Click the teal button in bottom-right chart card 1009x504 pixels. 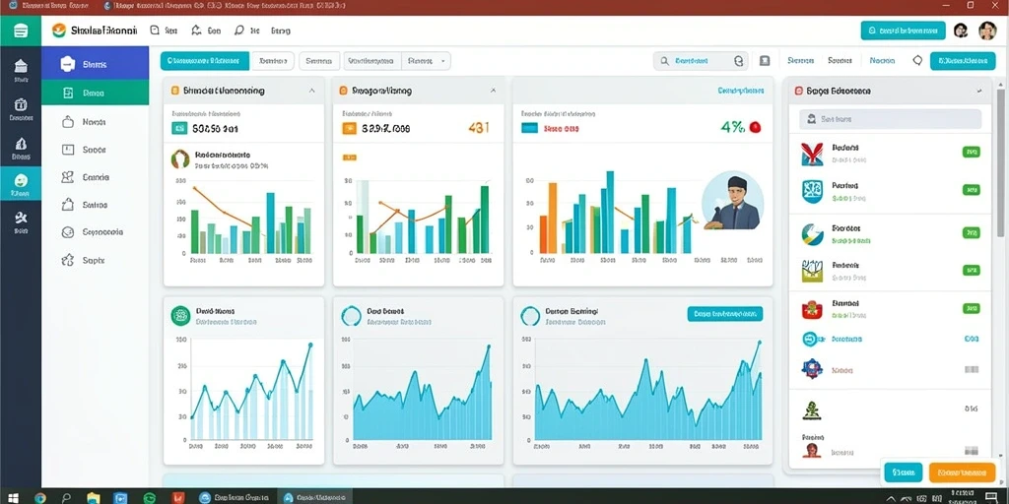[x=725, y=314]
